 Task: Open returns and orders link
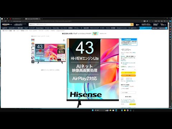[x=156, y=24]
